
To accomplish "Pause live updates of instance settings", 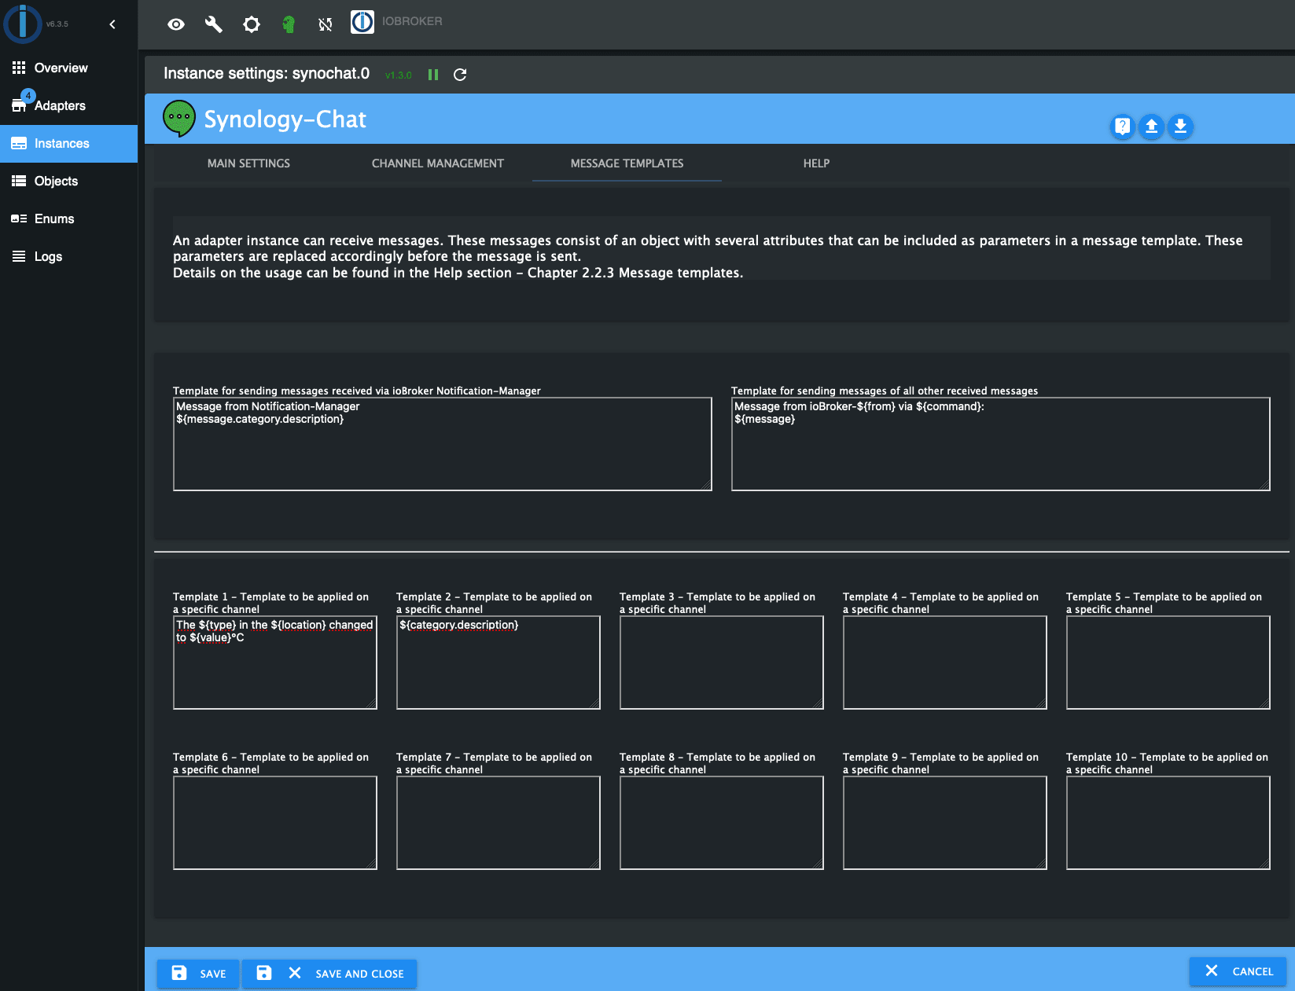I will pyautogui.click(x=433, y=75).
